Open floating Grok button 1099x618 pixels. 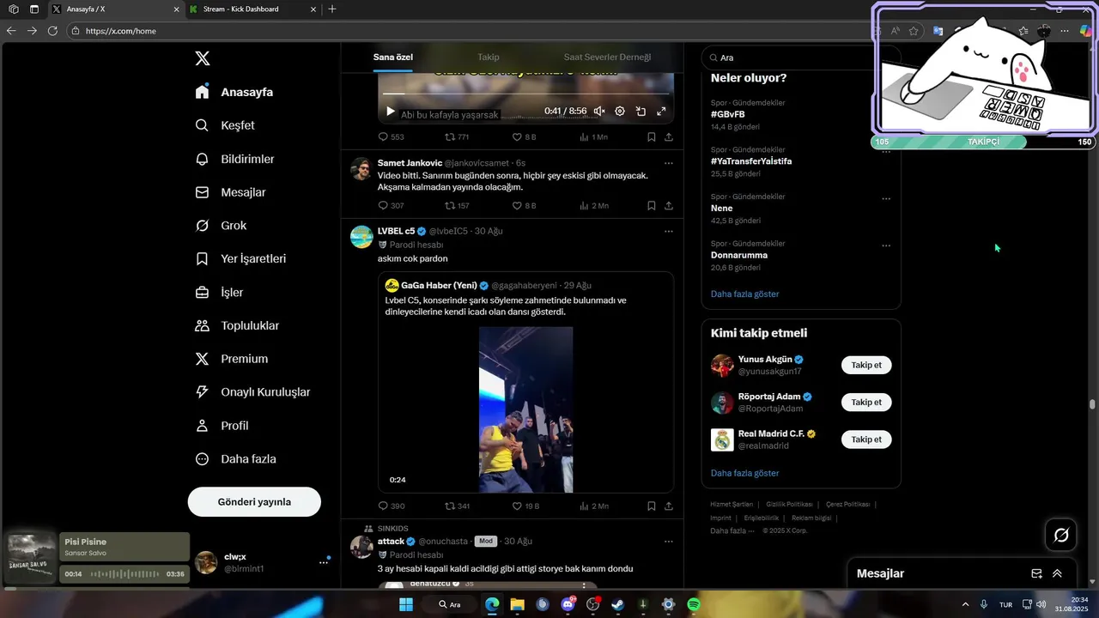click(x=1061, y=536)
